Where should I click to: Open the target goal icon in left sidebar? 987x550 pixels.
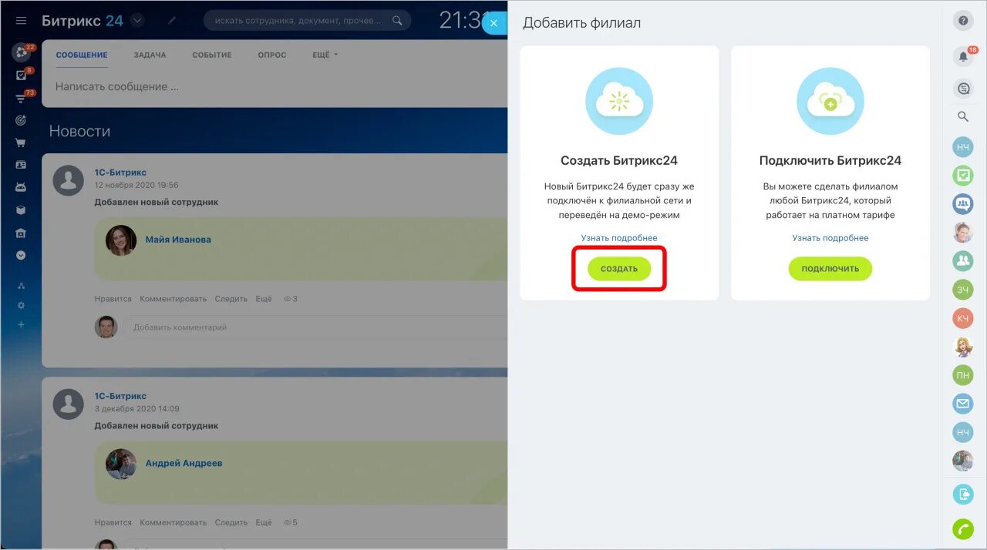pyautogui.click(x=22, y=120)
